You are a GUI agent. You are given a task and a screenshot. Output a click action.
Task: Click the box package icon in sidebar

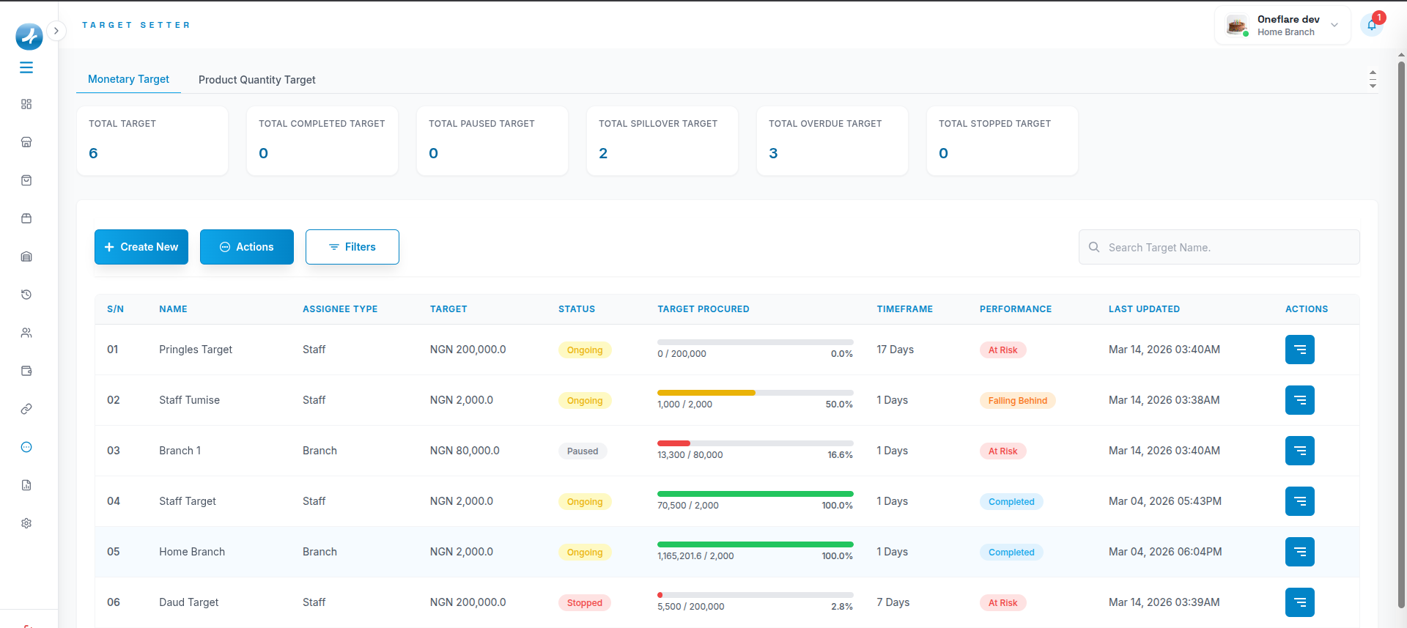coord(26,218)
